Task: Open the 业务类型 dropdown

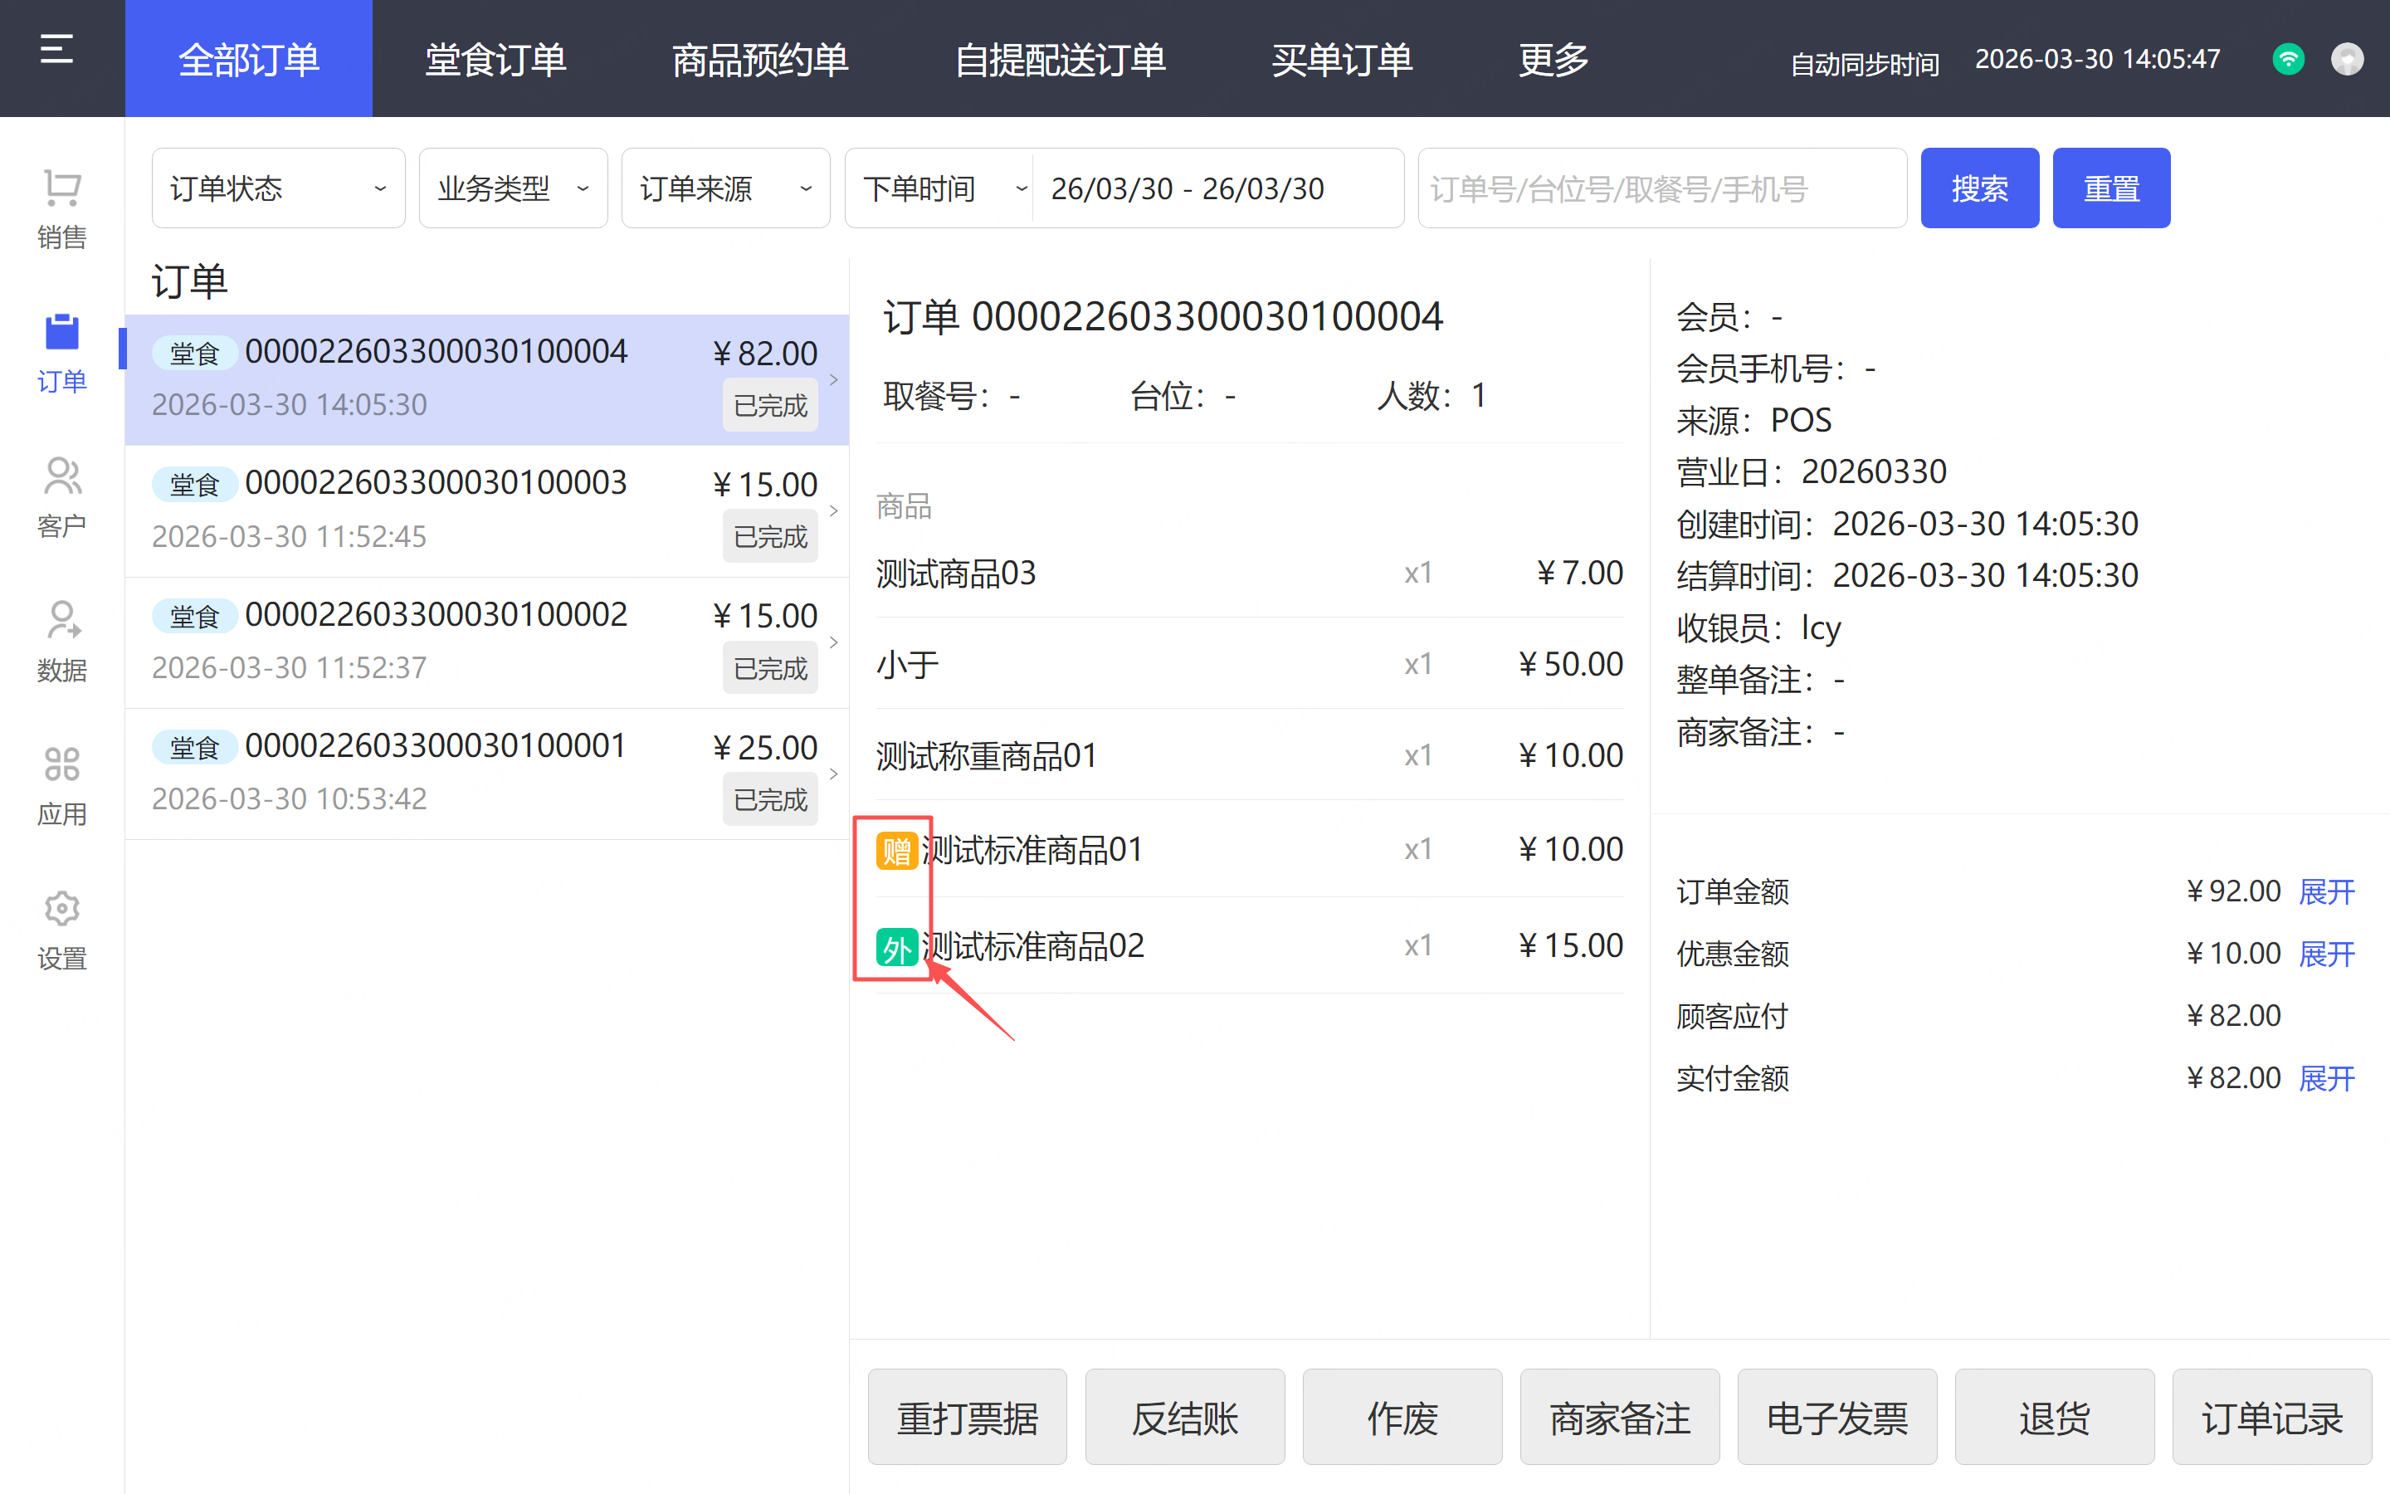Action: coord(513,188)
